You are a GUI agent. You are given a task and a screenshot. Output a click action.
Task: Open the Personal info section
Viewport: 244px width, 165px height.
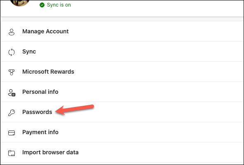[122, 92]
